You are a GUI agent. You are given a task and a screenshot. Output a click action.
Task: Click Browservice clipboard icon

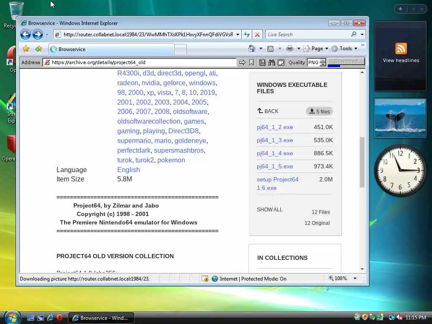[x=281, y=62]
